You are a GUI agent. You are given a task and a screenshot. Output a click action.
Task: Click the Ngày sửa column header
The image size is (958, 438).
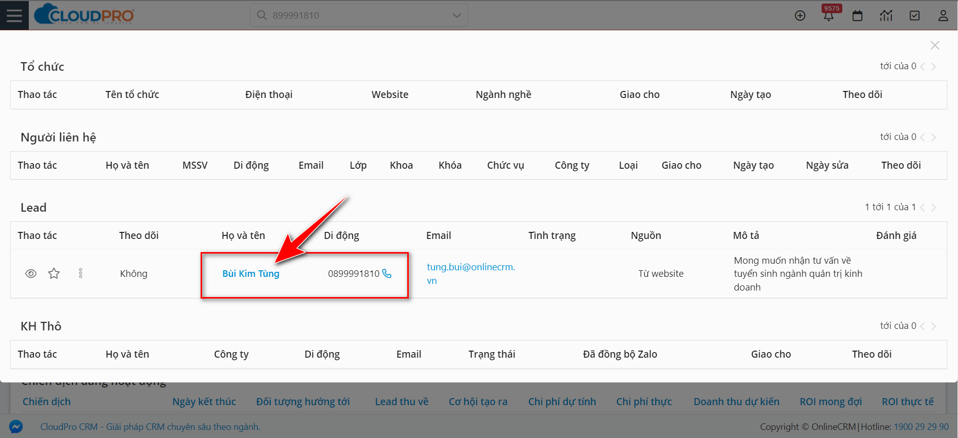(827, 165)
